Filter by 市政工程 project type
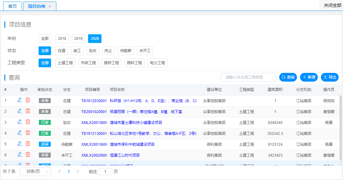Viewport: 343px width, 180px height. click(x=88, y=63)
